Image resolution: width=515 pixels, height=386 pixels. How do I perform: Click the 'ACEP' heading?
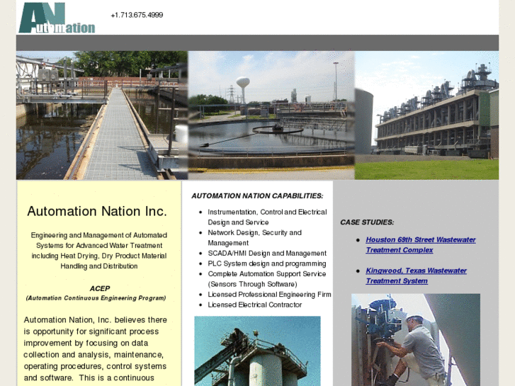tap(99, 288)
